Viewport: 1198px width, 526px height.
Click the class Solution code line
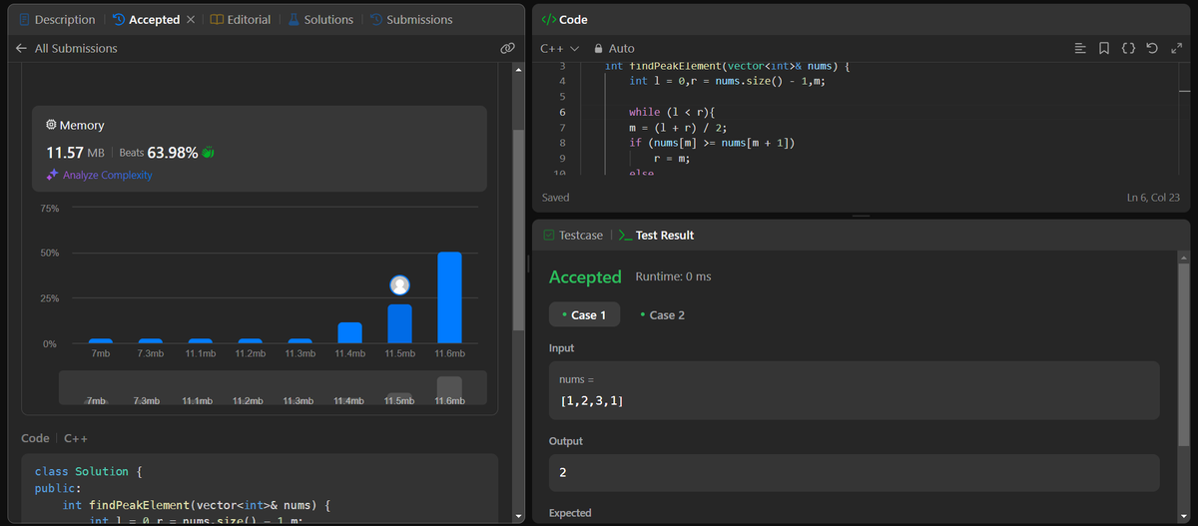point(89,471)
